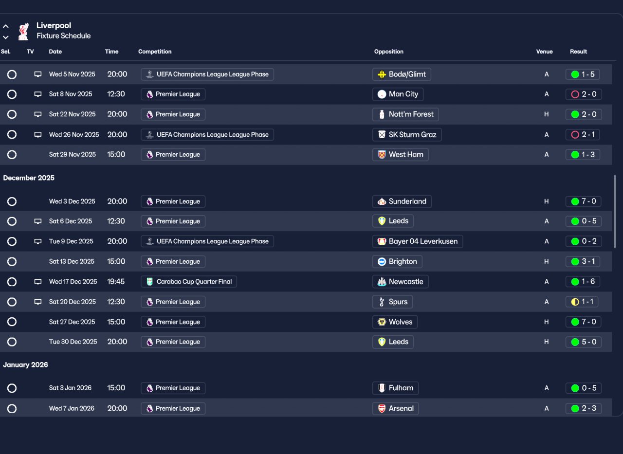Open the Brighton opposition link
Image resolution: width=623 pixels, height=454 pixels.
coord(398,262)
